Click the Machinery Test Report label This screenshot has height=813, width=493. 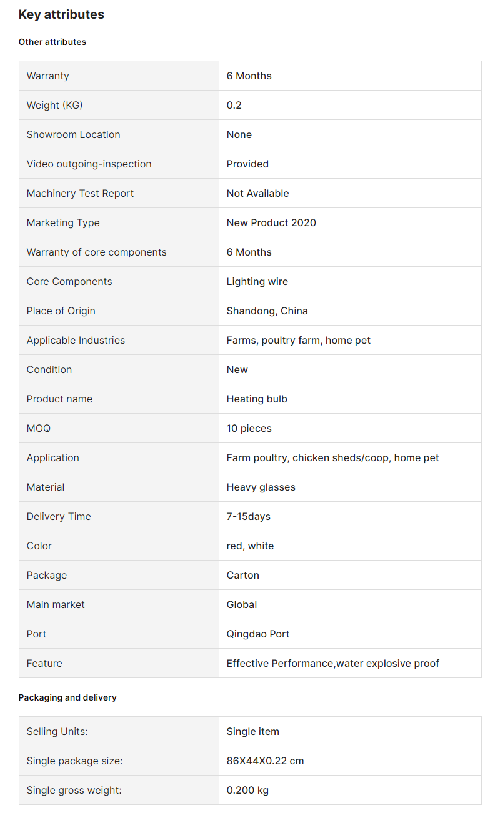pyautogui.click(x=80, y=193)
